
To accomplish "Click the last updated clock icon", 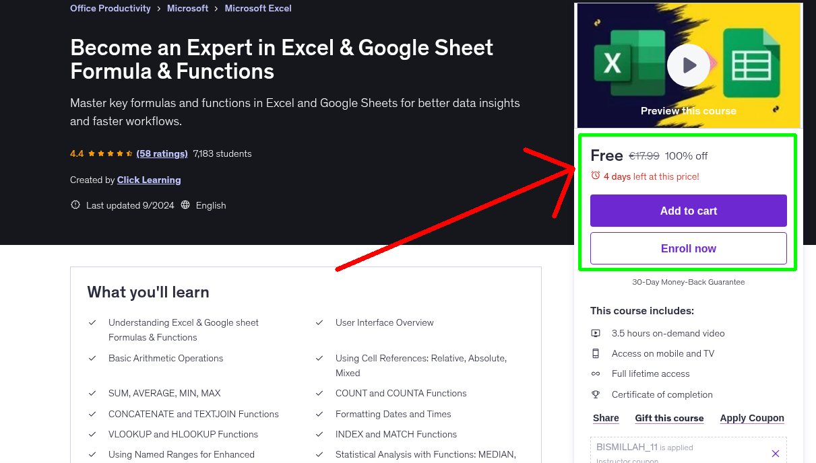I will point(75,205).
